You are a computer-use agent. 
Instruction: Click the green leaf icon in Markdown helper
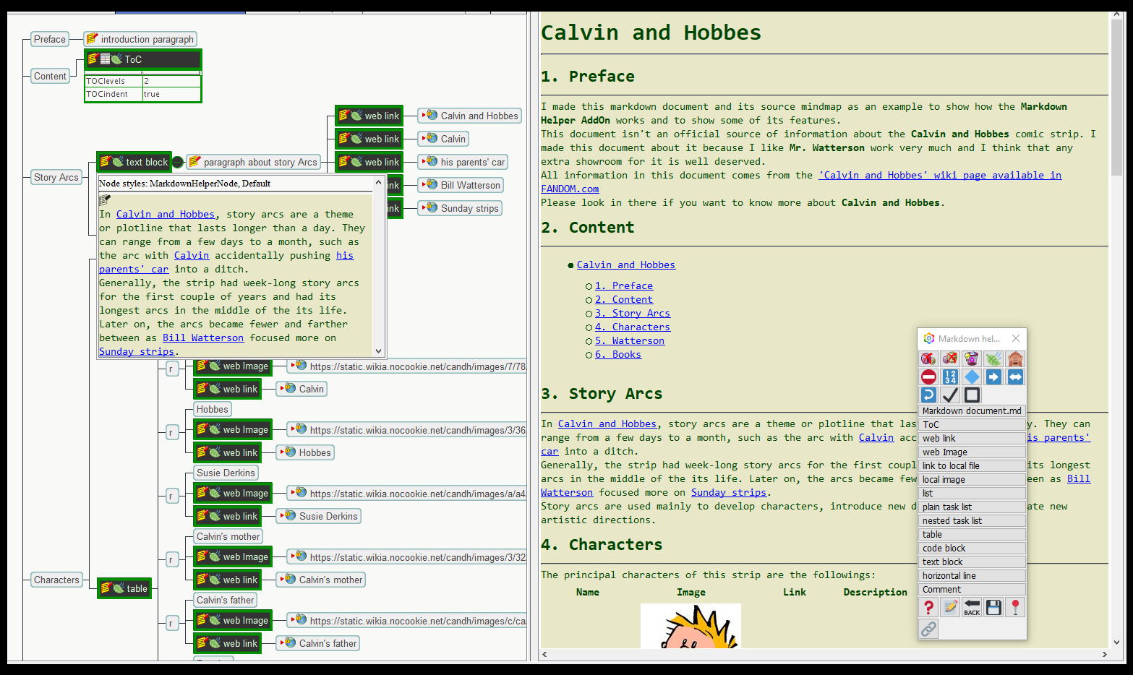pyautogui.click(x=993, y=358)
